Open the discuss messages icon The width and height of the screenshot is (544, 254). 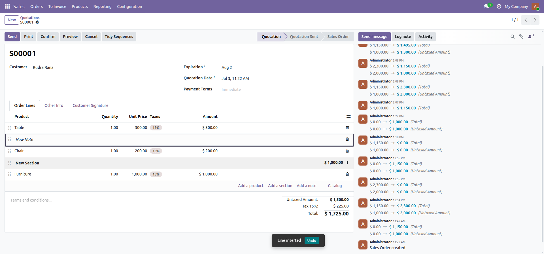(487, 6)
